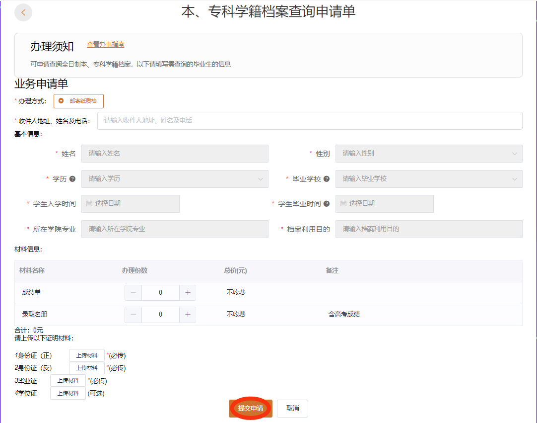Click help icon next to 学生毕业时间
The width and height of the screenshot is (537, 423).
pos(327,204)
